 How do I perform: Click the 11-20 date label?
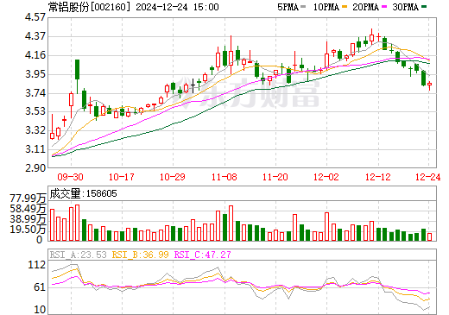(275, 177)
